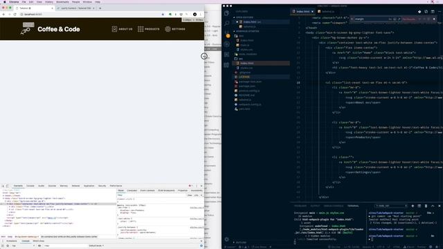Open Source Control with the orange badge

coord(227,34)
